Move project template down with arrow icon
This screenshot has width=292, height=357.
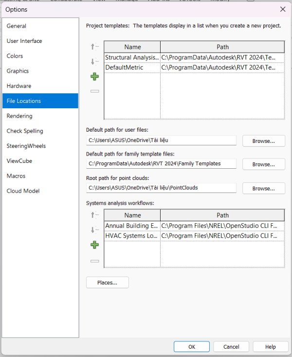coord(94,61)
